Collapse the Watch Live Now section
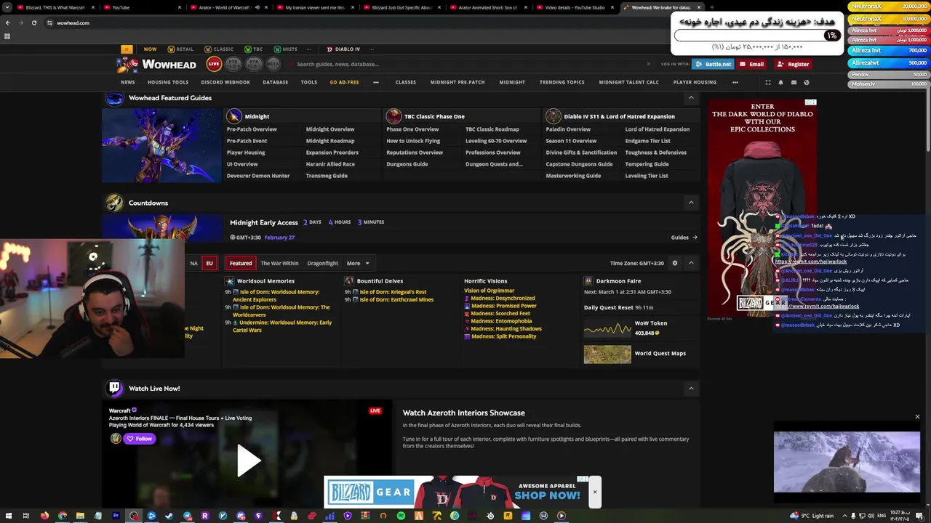The width and height of the screenshot is (931, 523). [691, 388]
